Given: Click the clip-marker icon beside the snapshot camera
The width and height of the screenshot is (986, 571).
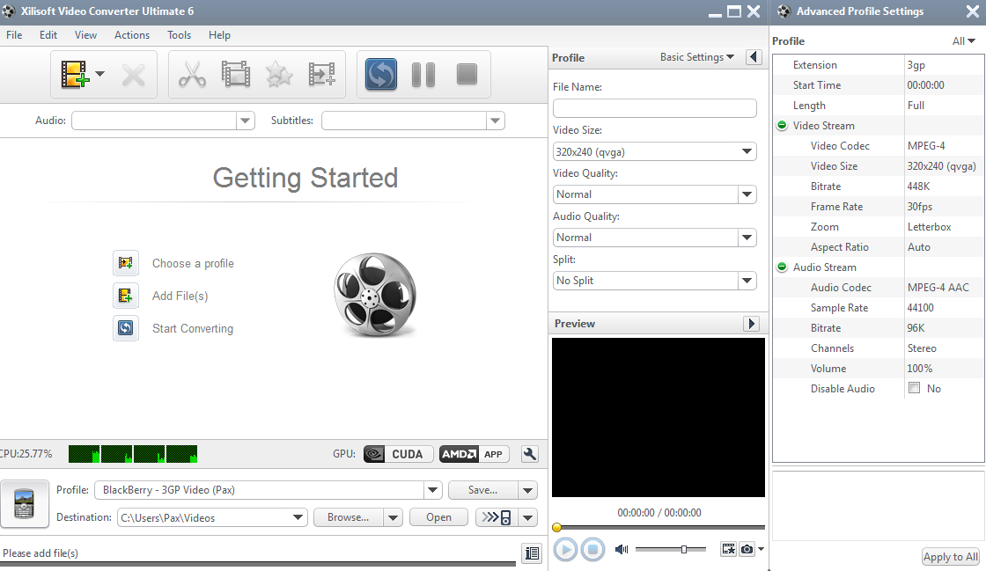Looking at the screenshot, I should [728, 550].
